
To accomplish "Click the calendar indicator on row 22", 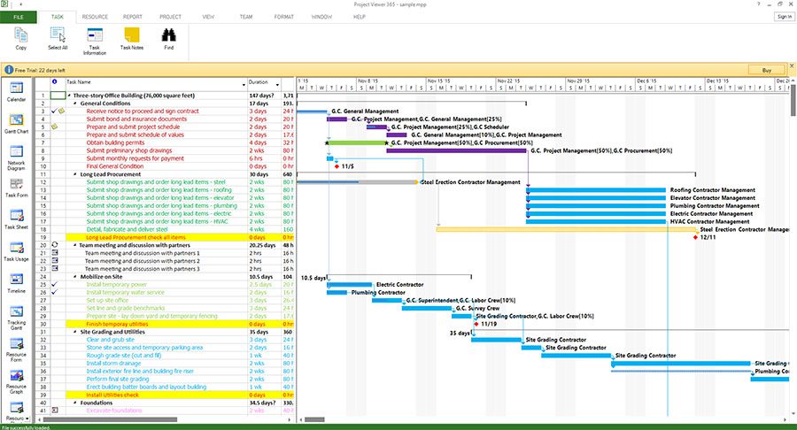I will tap(54, 260).
